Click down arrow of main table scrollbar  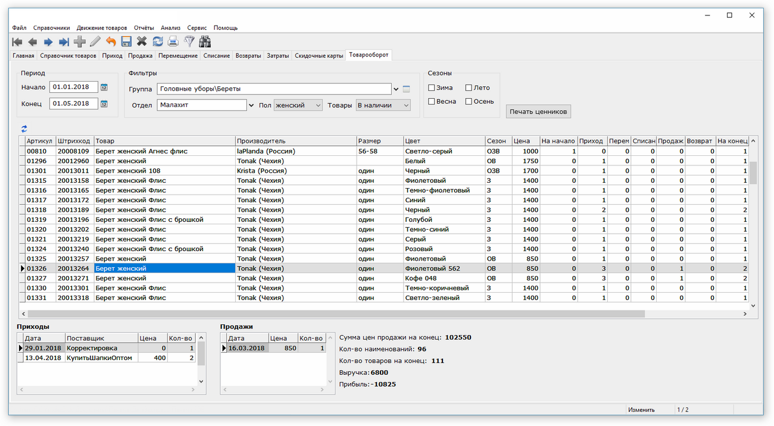[x=753, y=305]
